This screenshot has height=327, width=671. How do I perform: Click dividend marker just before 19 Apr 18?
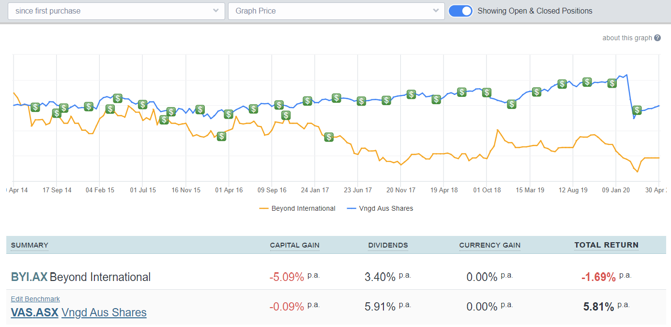(436, 99)
